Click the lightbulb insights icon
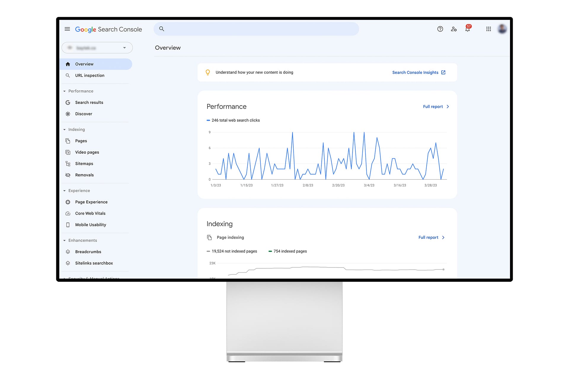This screenshot has height=379, width=569. (x=208, y=72)
